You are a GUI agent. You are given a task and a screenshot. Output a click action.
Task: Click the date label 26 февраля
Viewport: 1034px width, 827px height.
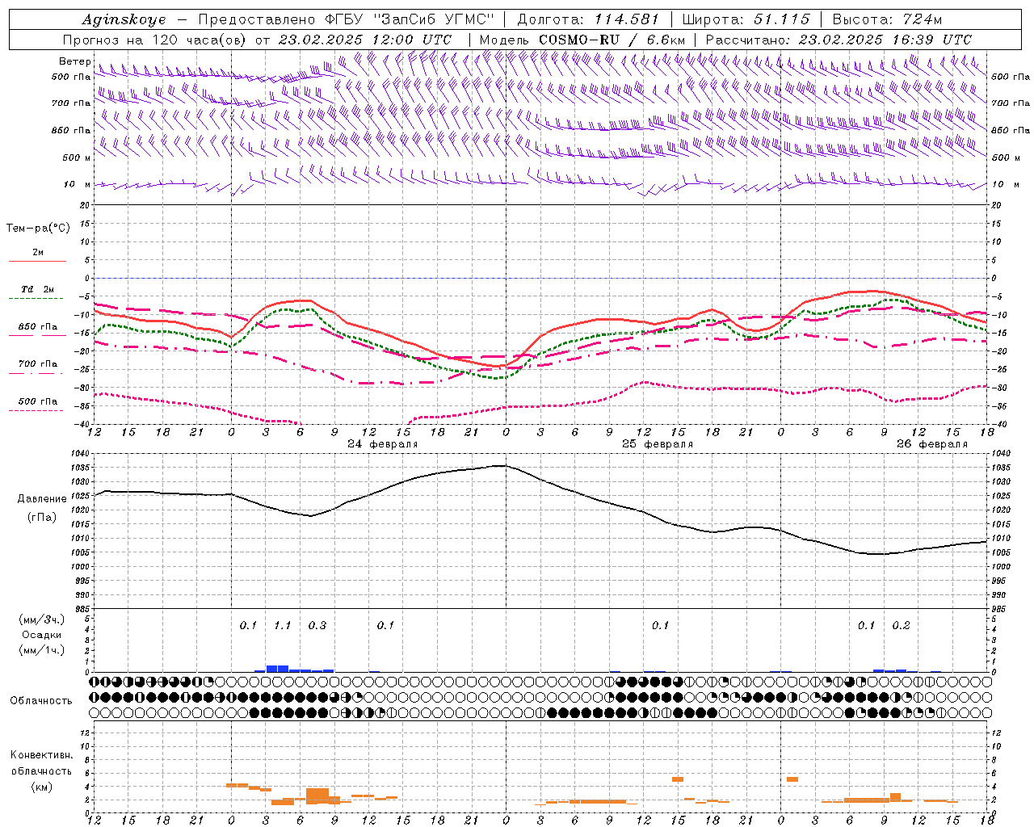click(x=932, y=444)
